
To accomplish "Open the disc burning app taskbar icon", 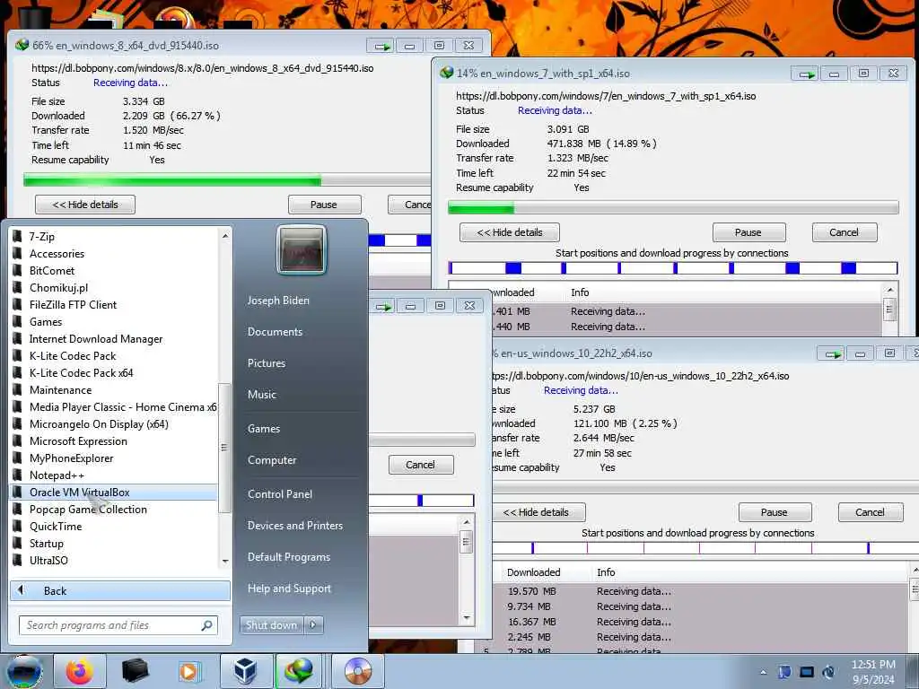I will (357, 671).
